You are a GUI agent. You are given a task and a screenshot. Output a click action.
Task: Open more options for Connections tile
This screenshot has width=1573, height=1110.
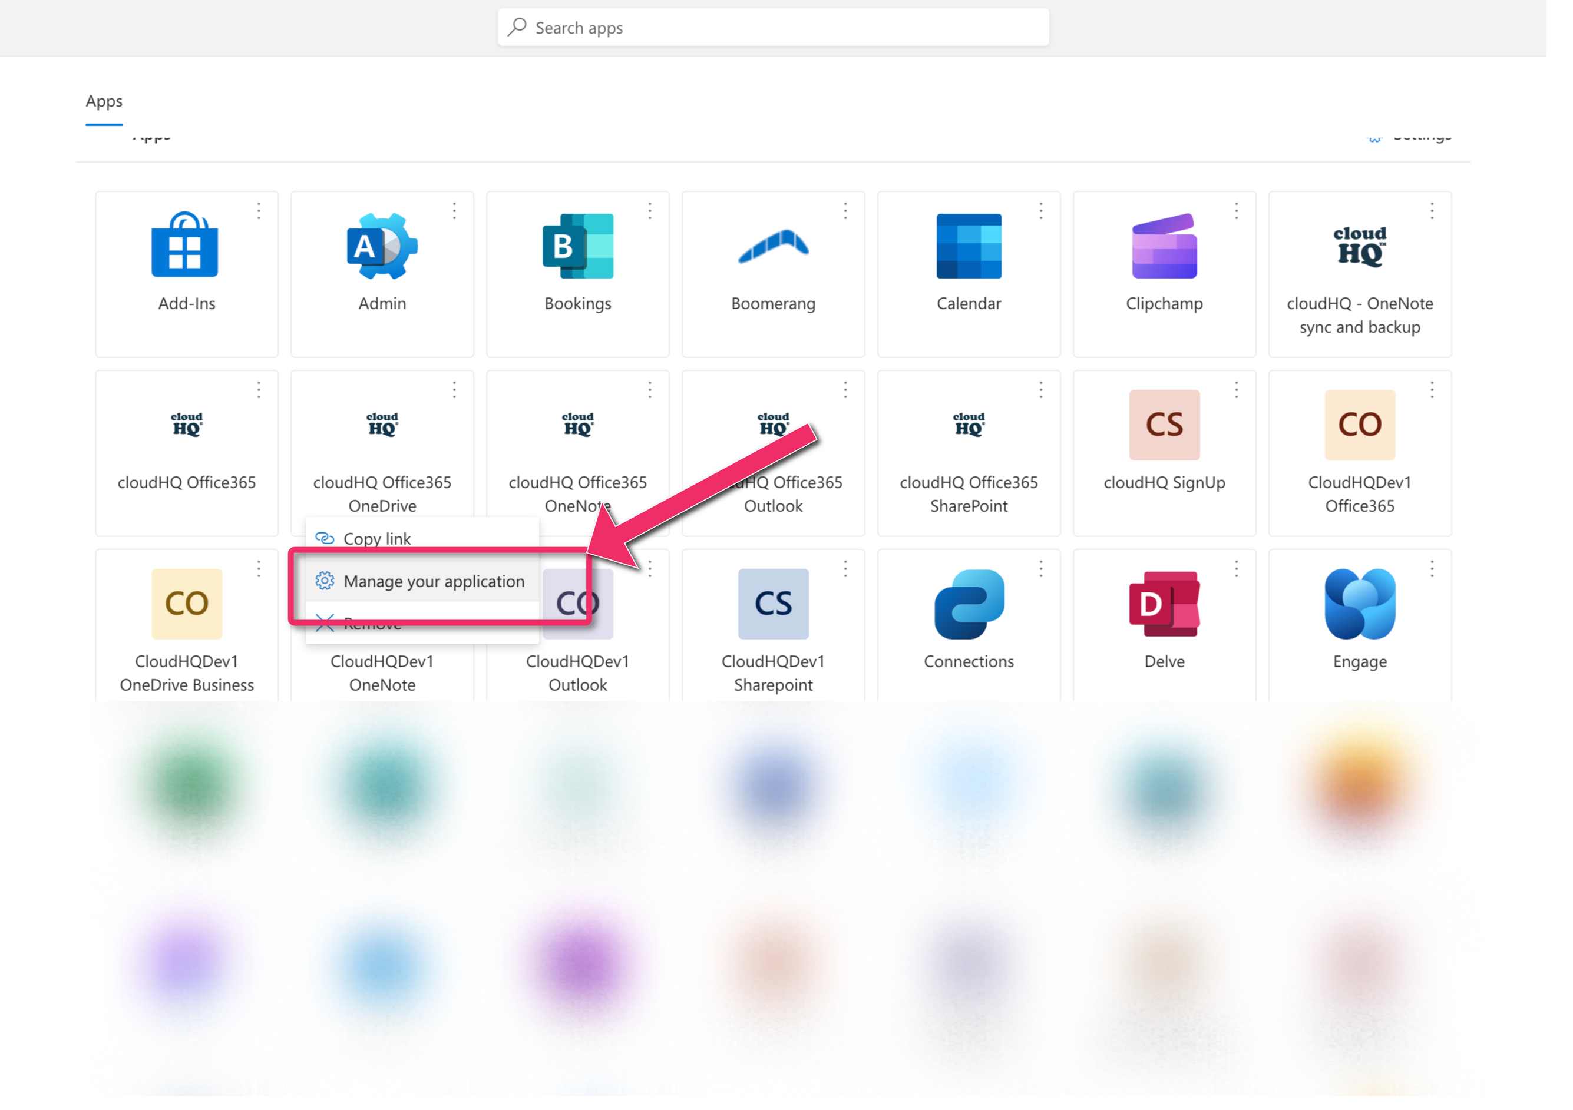pyautogui.click(x=1040, y=568)
